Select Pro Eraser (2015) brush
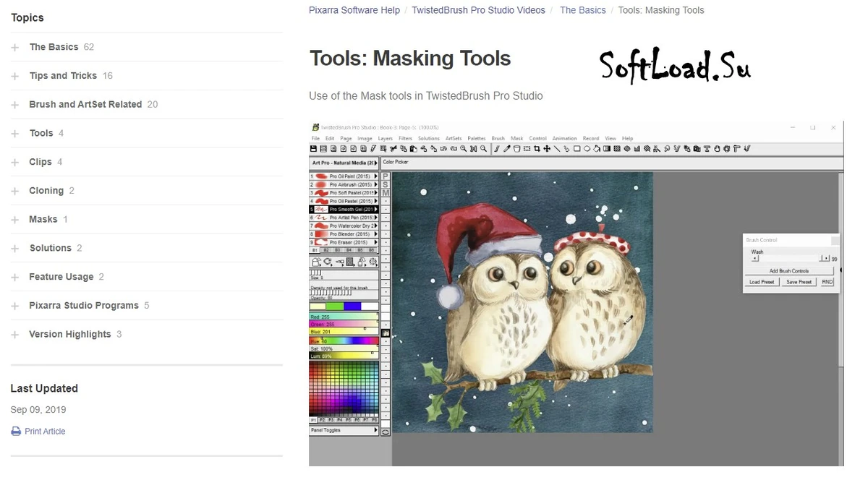868x493 pixels. click(x=344, y=242)
